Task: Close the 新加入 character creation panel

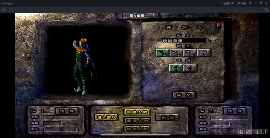Action: pyautogui.click(x=219, y=25)
